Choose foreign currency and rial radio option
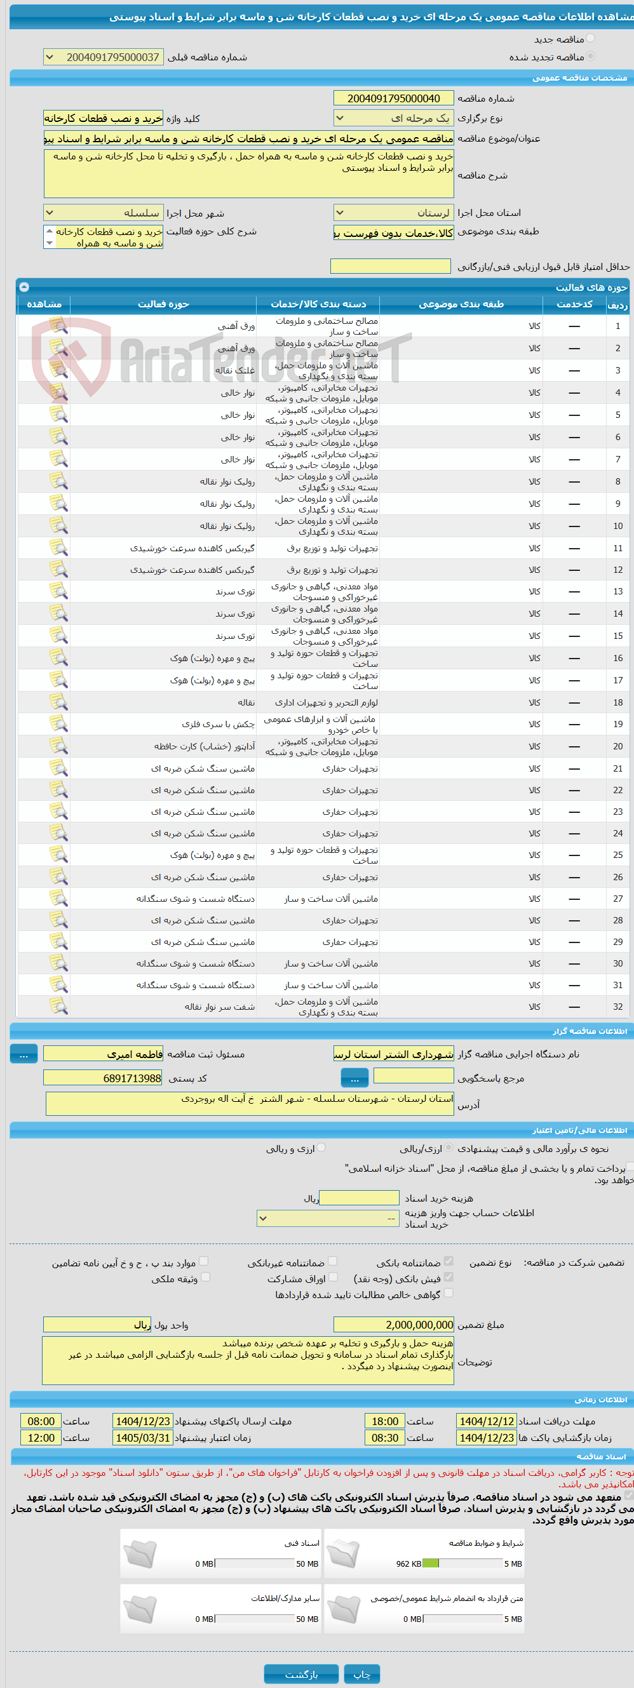Viewport: 634px width, 1688px height. 321,1148
